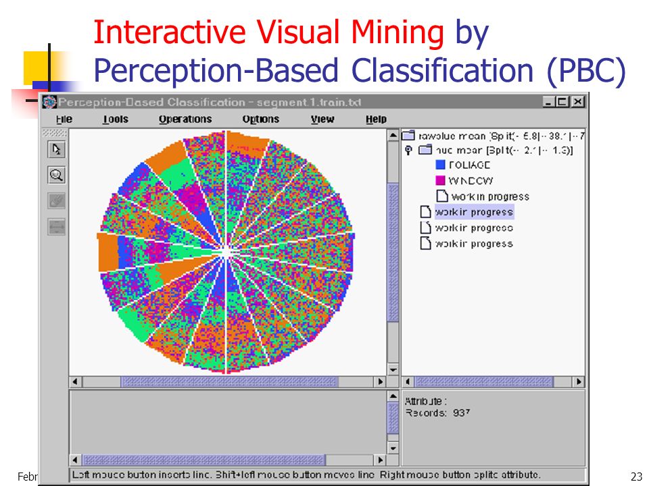Select the highlighted work in progress node

[475, 211]
